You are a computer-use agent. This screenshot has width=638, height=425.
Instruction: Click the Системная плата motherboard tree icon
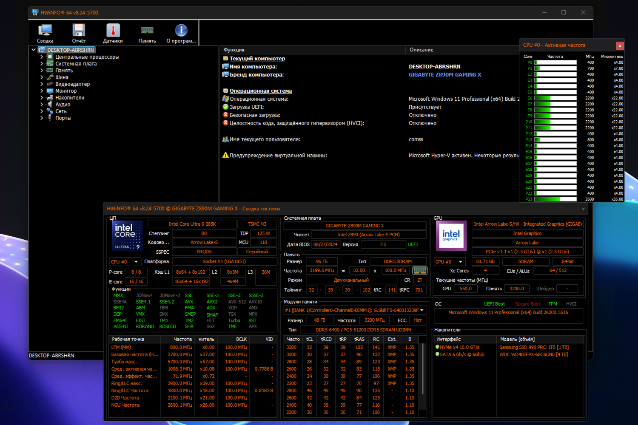pos(50,64)
